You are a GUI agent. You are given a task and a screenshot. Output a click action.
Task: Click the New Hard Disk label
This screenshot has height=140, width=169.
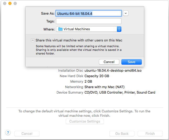click(x=71, y=76)
